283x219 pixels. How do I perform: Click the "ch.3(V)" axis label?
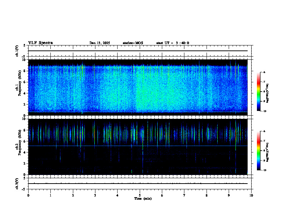point(17,184)
